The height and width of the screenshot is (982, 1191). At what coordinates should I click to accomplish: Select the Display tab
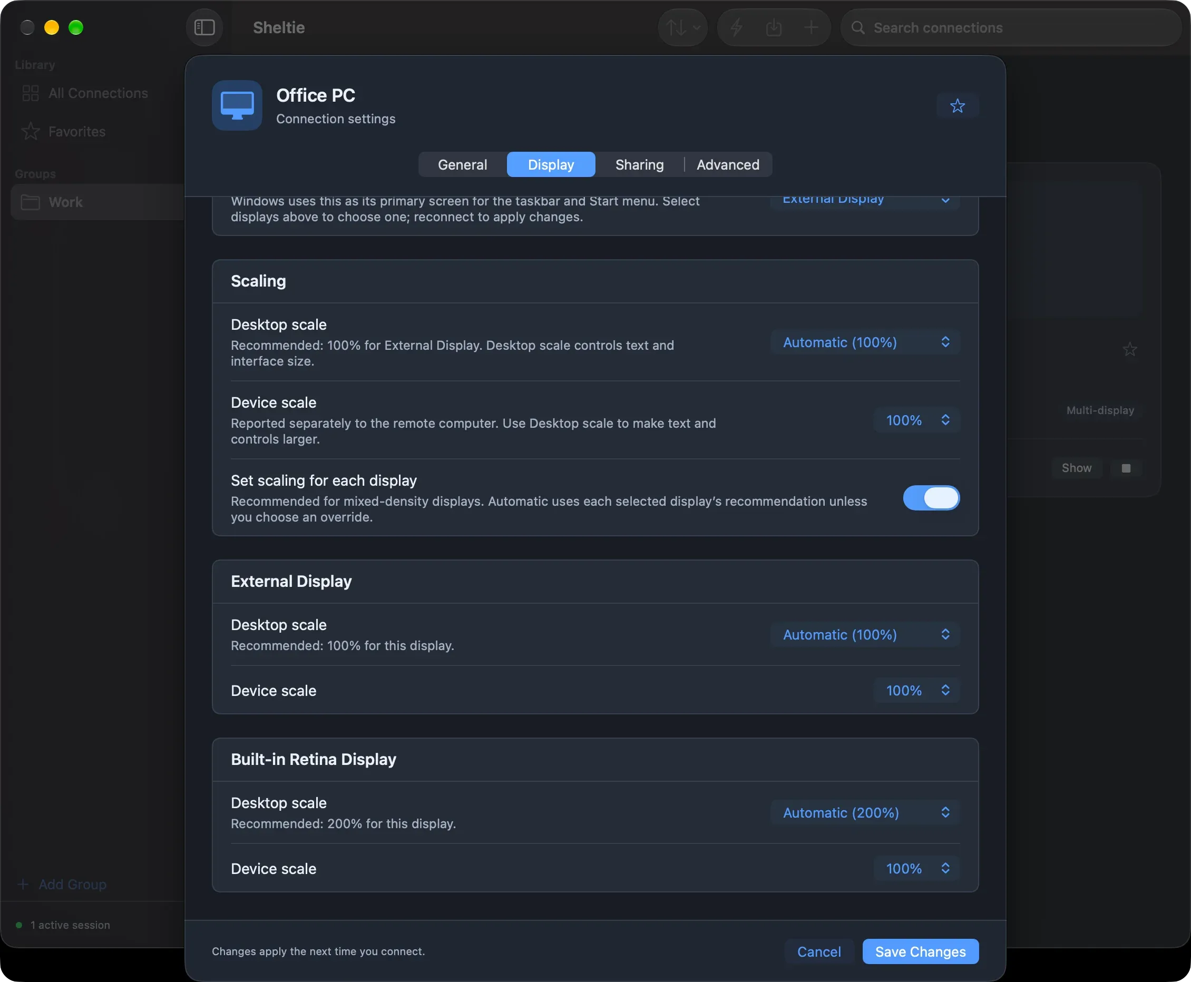tap(551, 164)
